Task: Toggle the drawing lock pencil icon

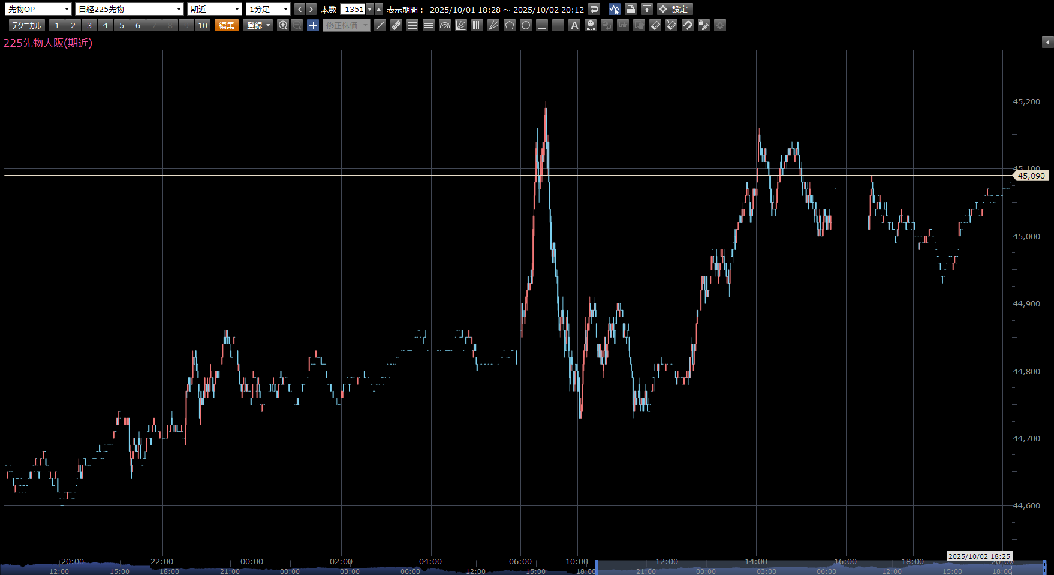Action: (x=704, y=25)
